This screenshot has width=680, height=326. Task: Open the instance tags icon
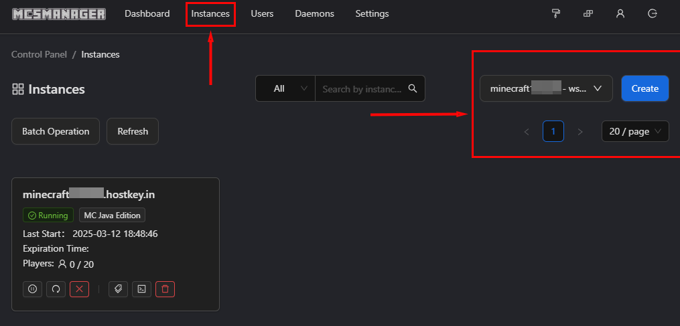(118, 289)
